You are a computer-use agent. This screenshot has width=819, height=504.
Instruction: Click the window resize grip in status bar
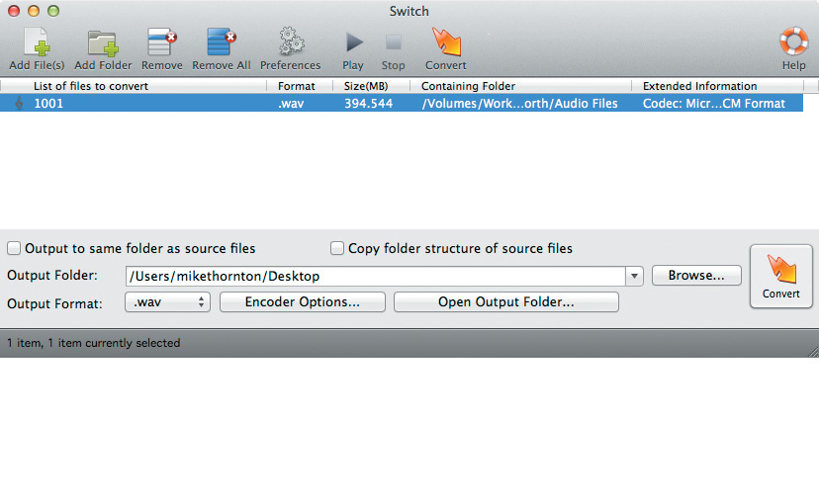pos(813,352)
